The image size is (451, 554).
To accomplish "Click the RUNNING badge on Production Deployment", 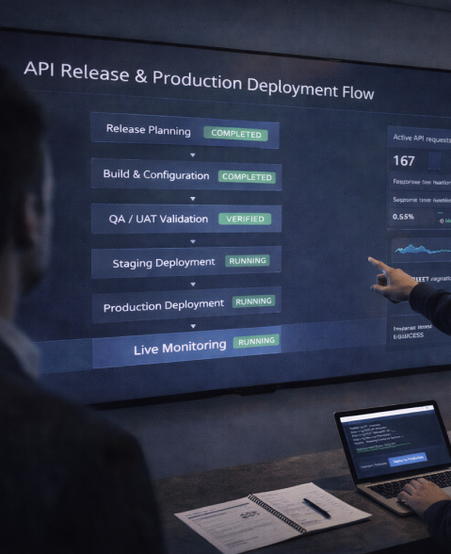I will pos(253,301).
